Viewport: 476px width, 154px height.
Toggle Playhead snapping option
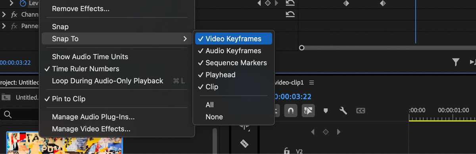pyautogui.click(x=234, y=75)
